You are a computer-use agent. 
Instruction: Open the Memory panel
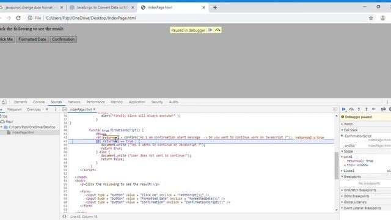click(117, 102)
